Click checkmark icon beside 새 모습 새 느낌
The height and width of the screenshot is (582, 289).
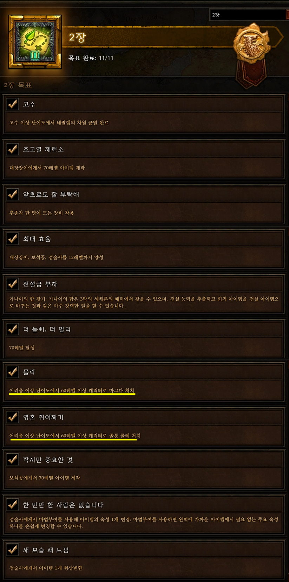(x=13, y=550)
